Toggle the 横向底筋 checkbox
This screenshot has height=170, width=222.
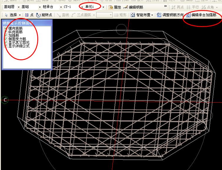[6, 28]
